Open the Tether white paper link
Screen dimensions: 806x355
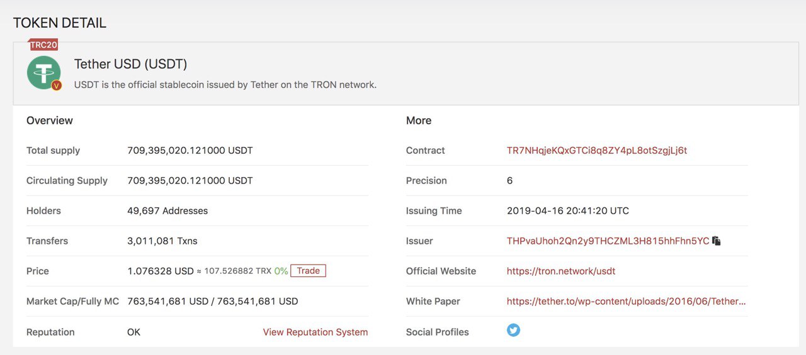[627, 301]
